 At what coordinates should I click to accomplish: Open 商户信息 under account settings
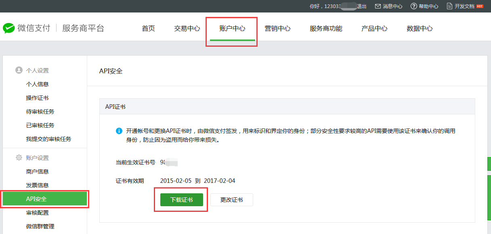pyautogui.click(x=37, y=172)
